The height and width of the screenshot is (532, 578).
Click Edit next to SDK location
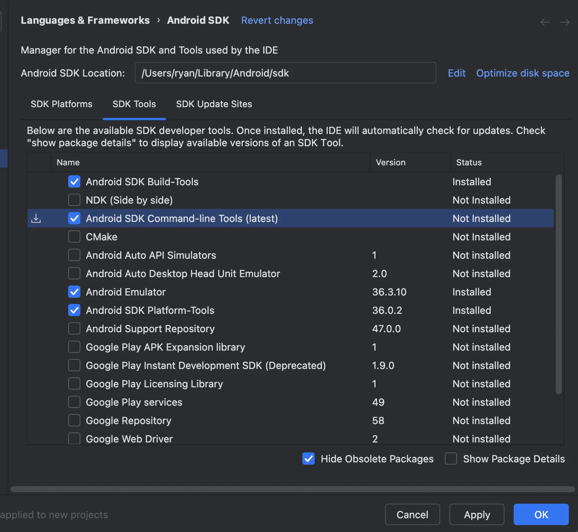tap(457, 73)
